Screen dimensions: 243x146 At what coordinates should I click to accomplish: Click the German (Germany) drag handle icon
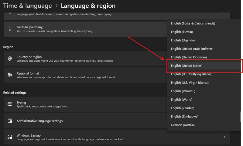point(10,29)
